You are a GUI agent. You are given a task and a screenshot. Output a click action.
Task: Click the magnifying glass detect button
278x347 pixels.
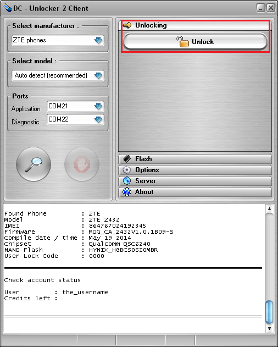[x=34, y=164]
